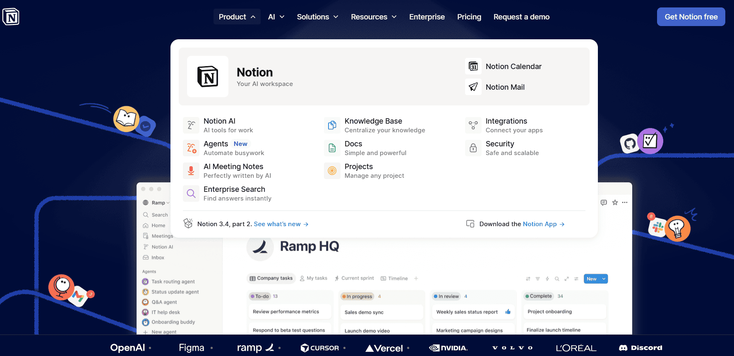
Task: Open the New button dropdown arrow
Action: (x=604, y=279)
